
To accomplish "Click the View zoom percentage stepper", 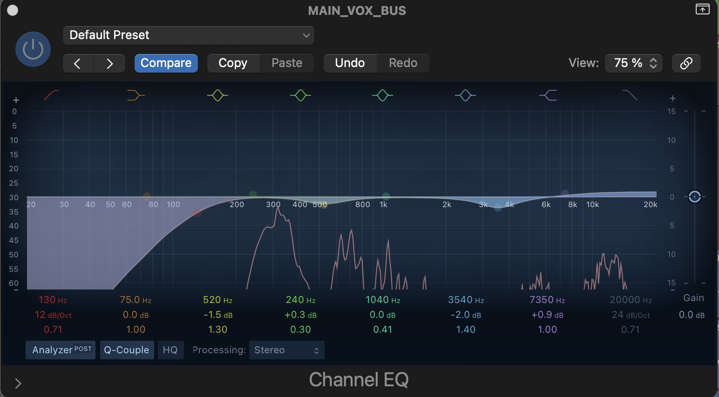I will point(654,63).
